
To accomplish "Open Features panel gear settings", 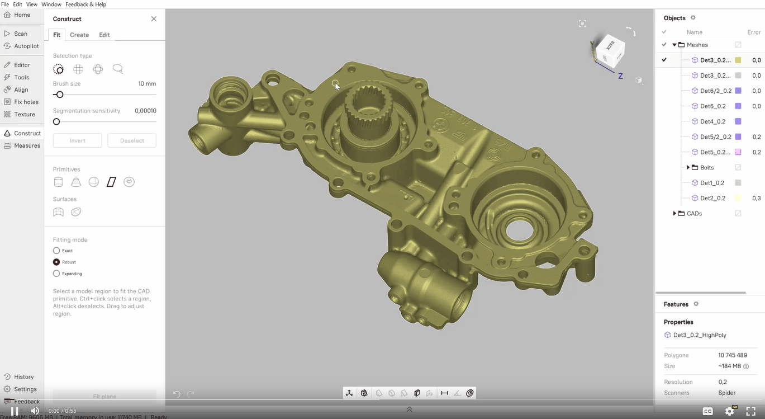I will point(696,304).
